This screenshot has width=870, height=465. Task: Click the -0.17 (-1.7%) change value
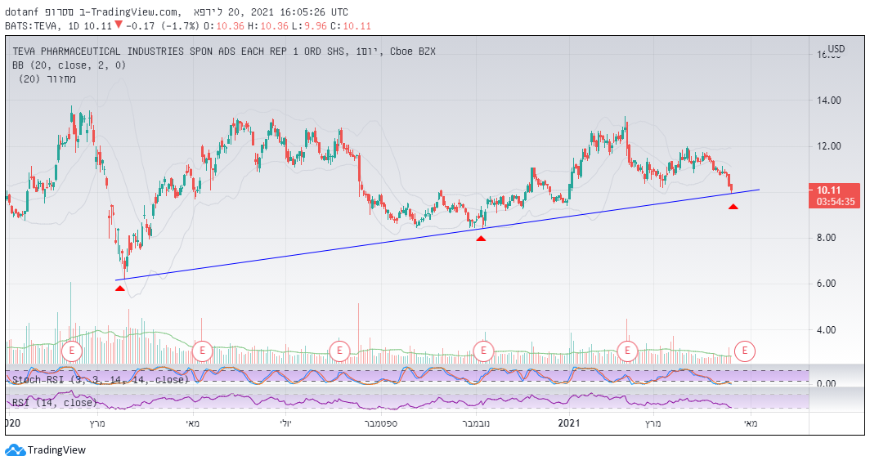(x=162, y=25)
